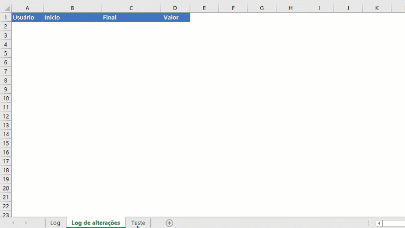Open the Teste sheet tab
Viewport: 405px width, 228px height.
(138, 223)
